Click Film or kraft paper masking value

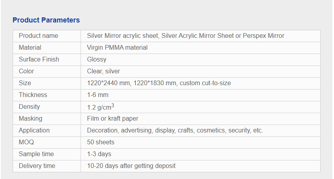tap(113, 119)
